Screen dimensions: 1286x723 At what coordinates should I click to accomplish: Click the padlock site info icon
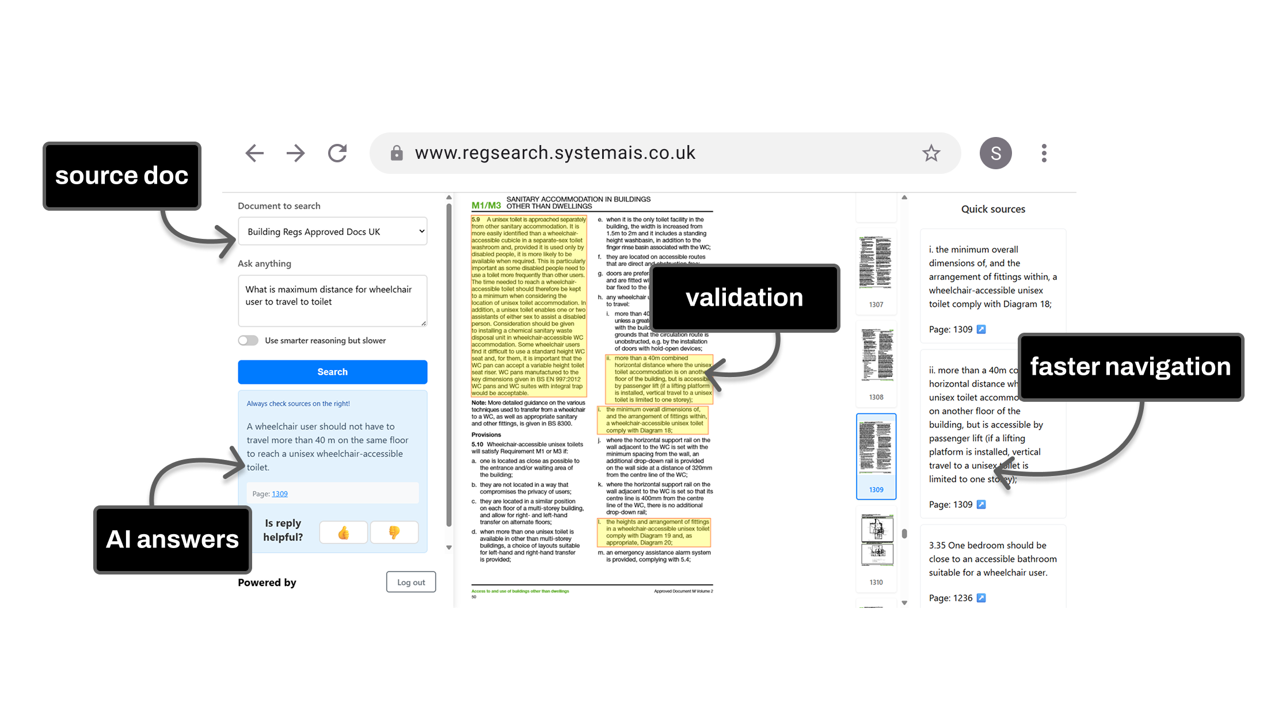tap(397, 153)
